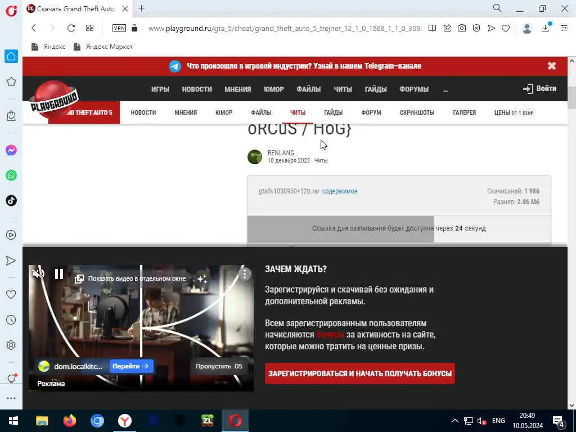Open Yandex Browser from the taskbar
This screenshot has height=432, width=576.
click(x=124, y=421)
